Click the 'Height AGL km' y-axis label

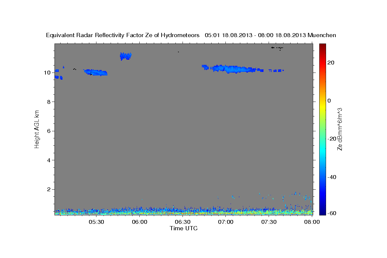point(37,129)
